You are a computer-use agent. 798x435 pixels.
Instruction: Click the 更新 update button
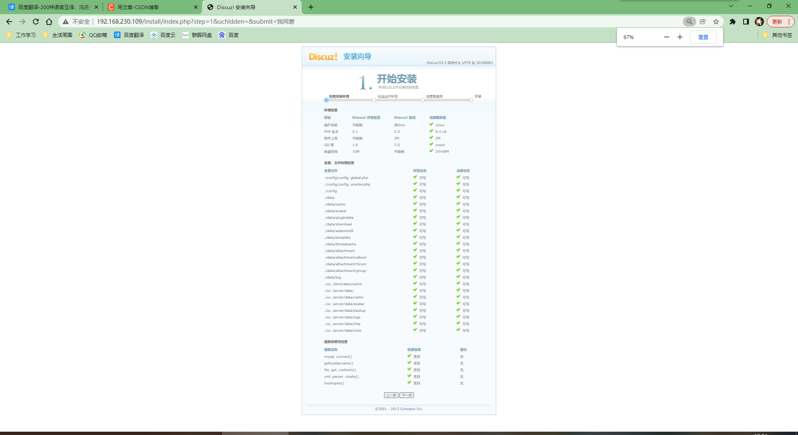tap(781, 22)
